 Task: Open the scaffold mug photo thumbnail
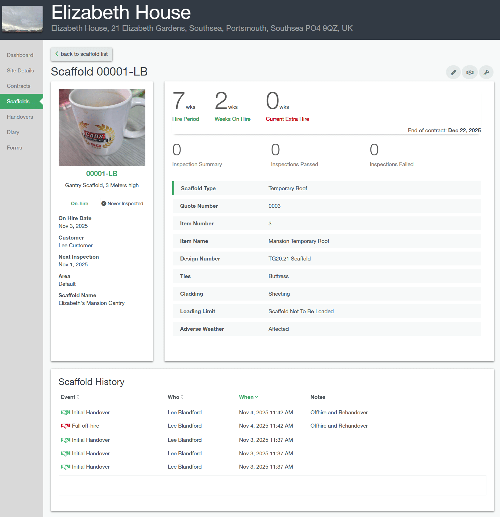point(102,128)
